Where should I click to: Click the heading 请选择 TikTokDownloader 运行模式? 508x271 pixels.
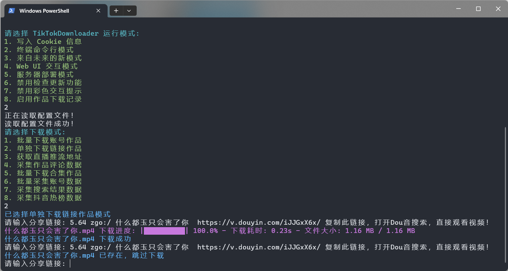point(72,33)
